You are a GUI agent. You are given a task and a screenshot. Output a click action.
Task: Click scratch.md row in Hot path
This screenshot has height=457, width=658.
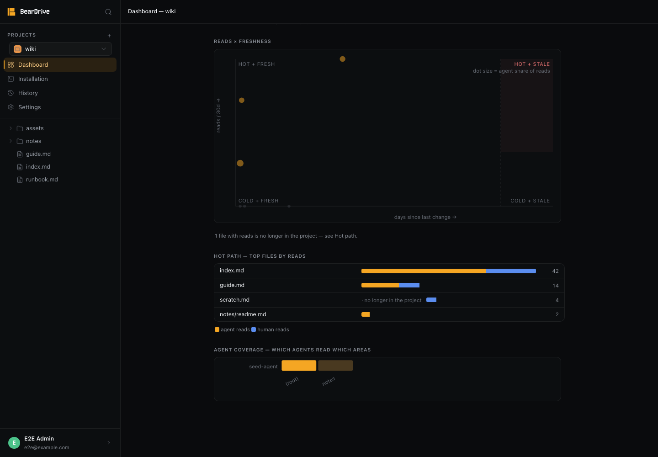tap(389, 300)
